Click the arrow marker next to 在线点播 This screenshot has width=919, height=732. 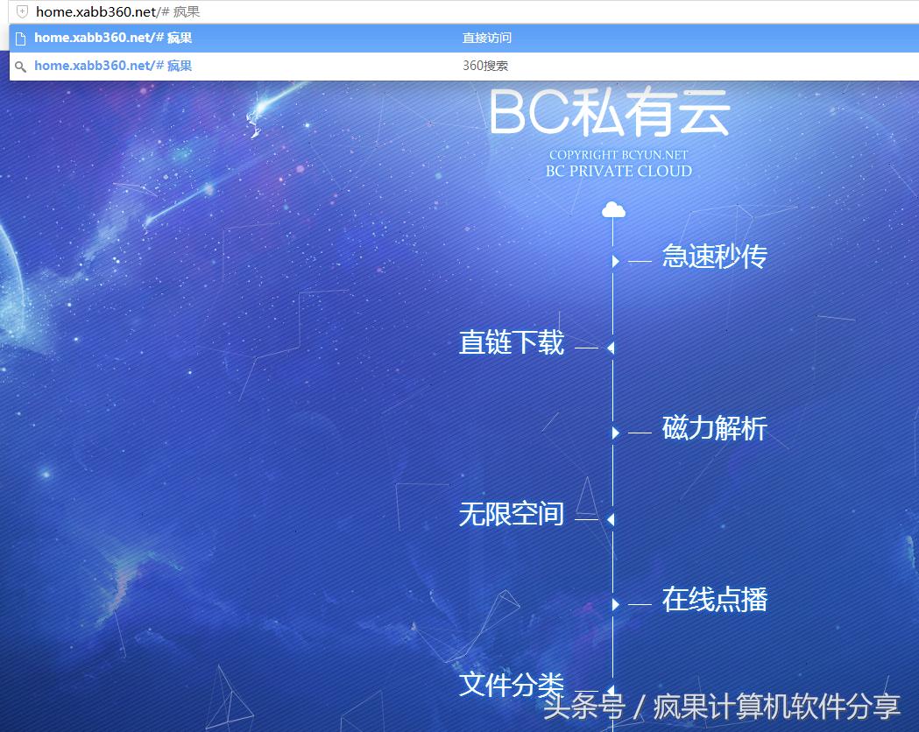(x=614, y=603)
